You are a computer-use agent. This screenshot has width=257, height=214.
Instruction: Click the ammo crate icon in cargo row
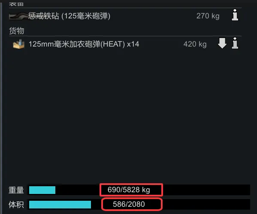pos(19,44)
